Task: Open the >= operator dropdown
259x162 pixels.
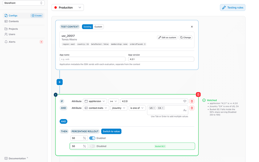Action: pyautogui.click(x=113, y=101)
